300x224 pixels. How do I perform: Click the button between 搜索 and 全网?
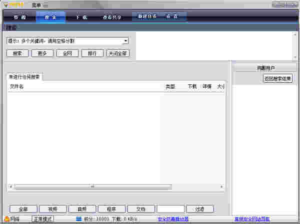click(x=42, y=53)
